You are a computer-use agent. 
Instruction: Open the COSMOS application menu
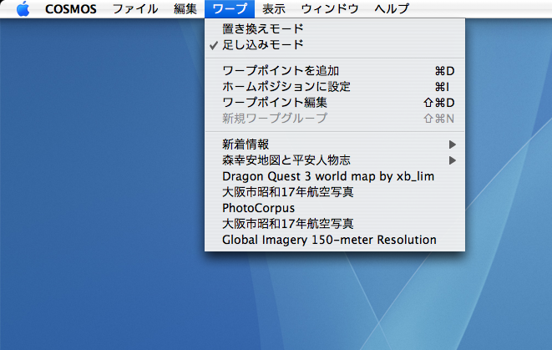[71, 9]
